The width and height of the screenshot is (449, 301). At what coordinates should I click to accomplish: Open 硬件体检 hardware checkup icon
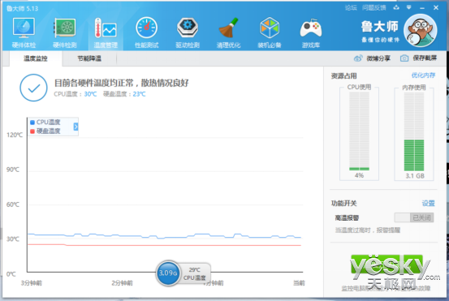click(24, 32)
